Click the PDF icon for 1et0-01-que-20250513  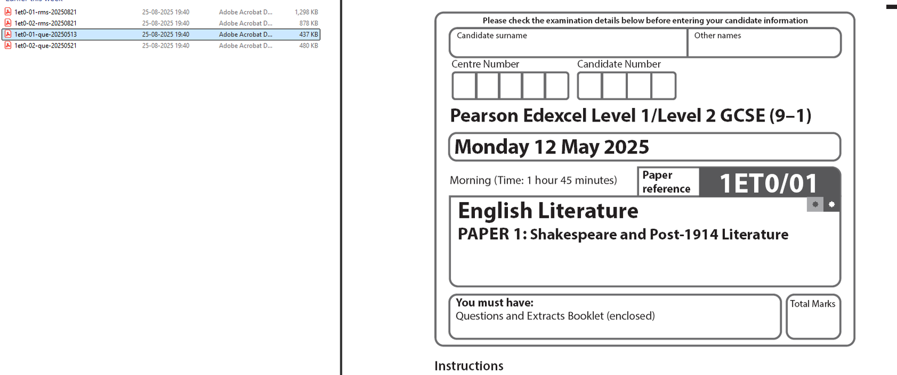[x=8, y=34]
